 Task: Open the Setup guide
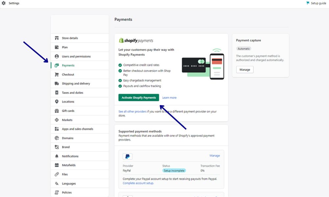point(316,3)
